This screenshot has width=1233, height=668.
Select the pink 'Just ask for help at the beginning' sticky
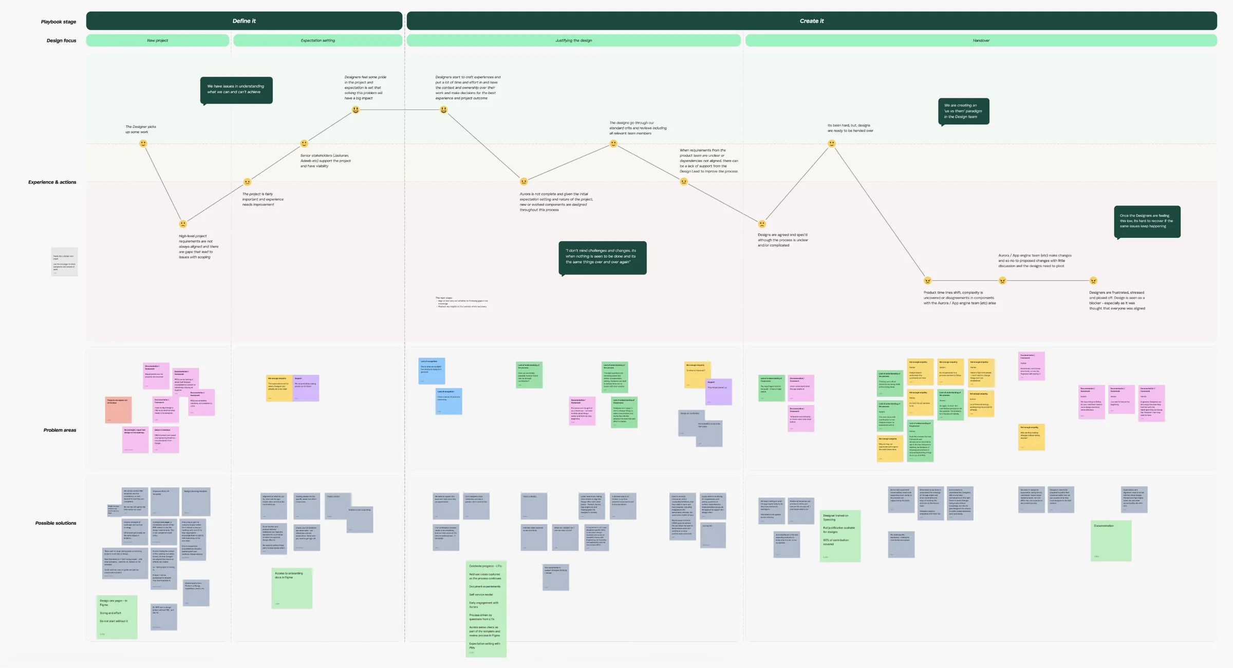tap(1122, 399)
